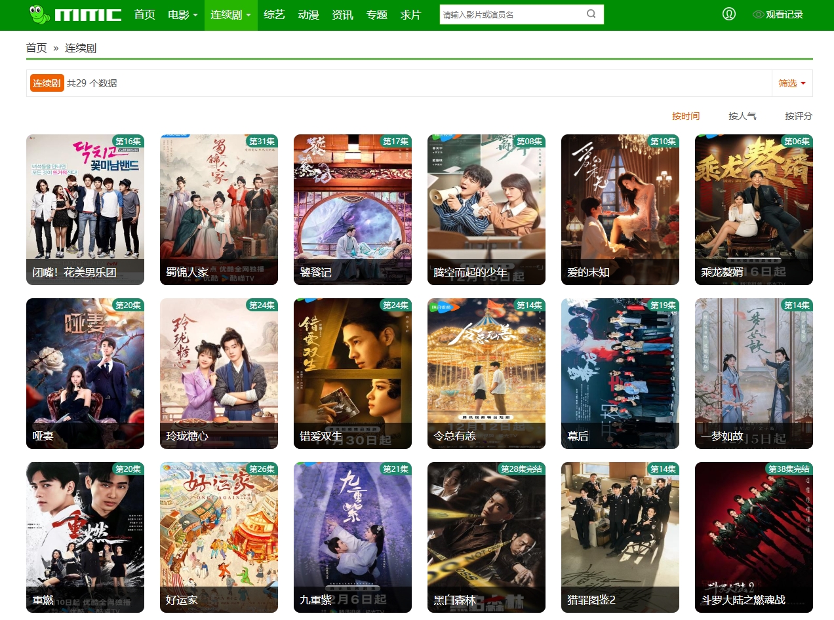This screenshot has height=620, width=834.
Task: Open the 饕餮记 poster
Action: click(353, 210)
